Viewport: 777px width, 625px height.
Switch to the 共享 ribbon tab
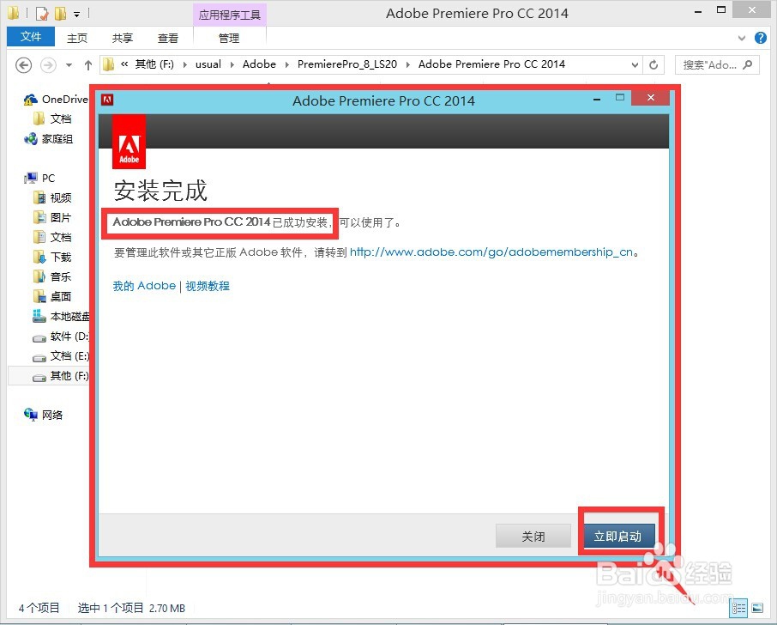pyautogui.click(x=122, y=37)
